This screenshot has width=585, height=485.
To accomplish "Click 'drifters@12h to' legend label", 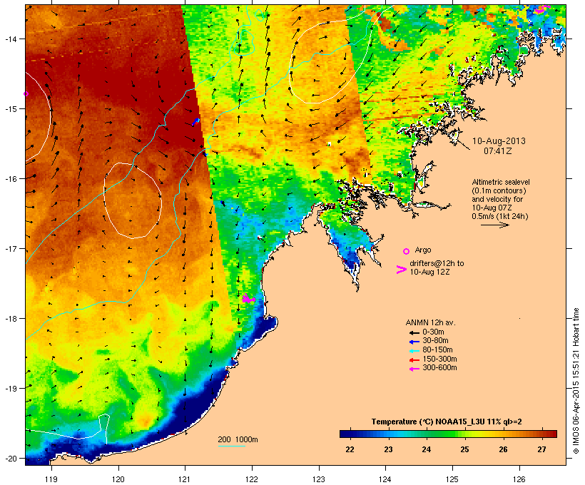I will coord(437,263).
